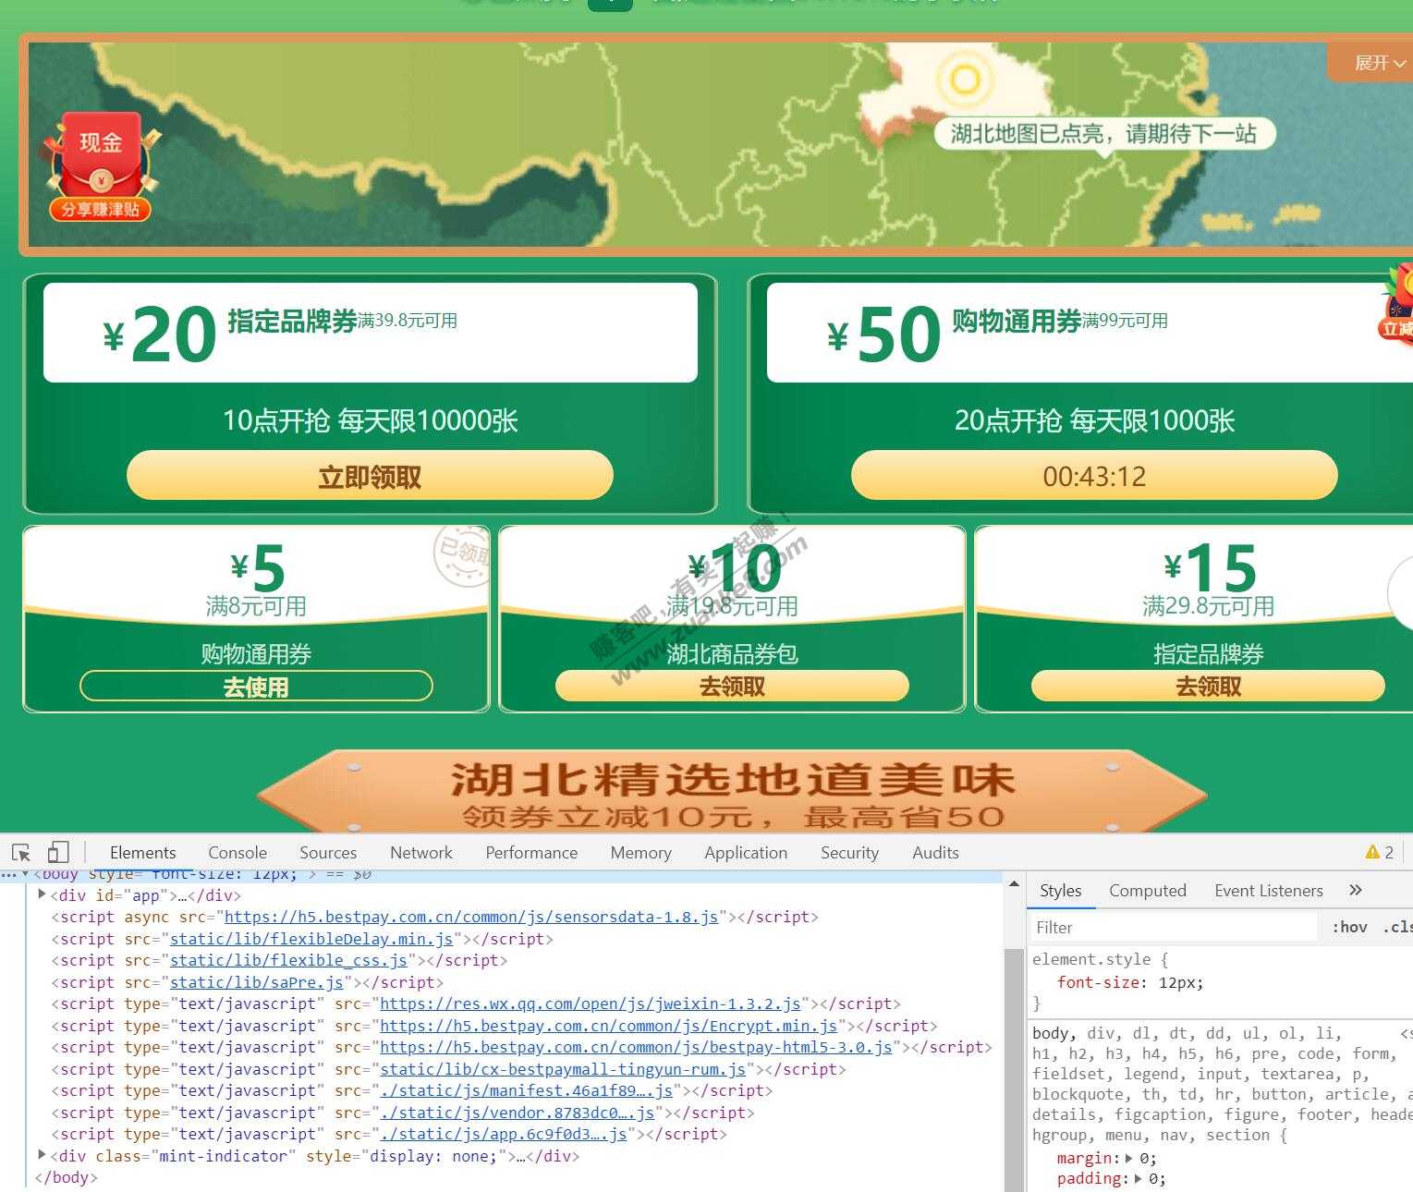Click the 20点开抢 每天限1000张 text
This screenshot has width=1413, height=1192.
click(x=1094, y=420)
